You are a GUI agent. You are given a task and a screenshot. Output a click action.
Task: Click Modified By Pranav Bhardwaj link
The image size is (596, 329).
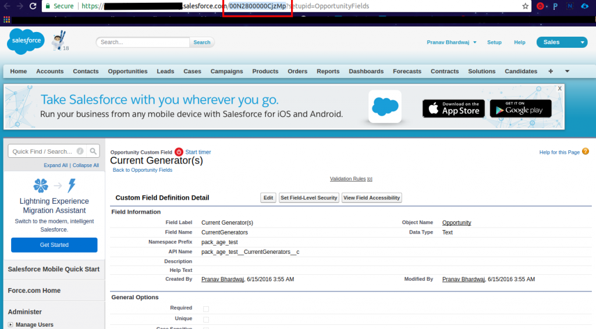click(x=463, y=279)
